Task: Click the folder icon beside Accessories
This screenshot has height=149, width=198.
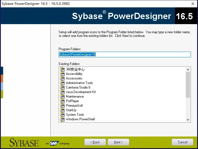Action: (x=62, y=78)
